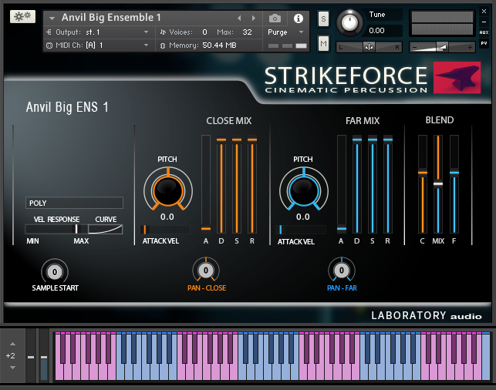Image resolution: width=496 pixels, height=390 pixels.
Task: Solo the instrument with S button
Action: click(x=323, y=18)
